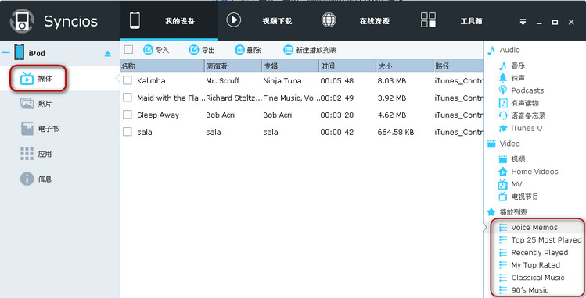Image resolution: width=586 pixels, height=298 pixels.
Task: Select MV category
Action: click(x=510, y=184)
